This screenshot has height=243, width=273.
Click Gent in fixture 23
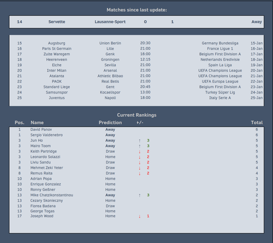click(x=110, y=87)
